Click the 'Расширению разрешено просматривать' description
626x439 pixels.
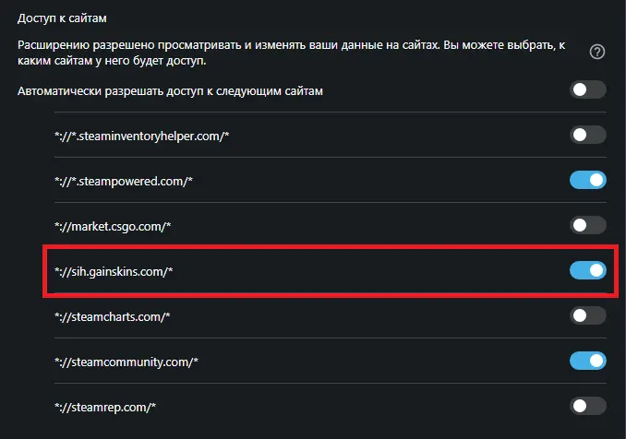tap(292, 53)
